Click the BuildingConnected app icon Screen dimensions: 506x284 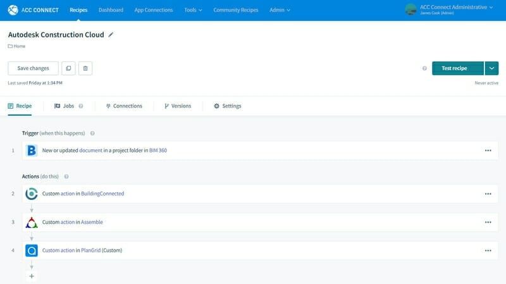point(32,194)
